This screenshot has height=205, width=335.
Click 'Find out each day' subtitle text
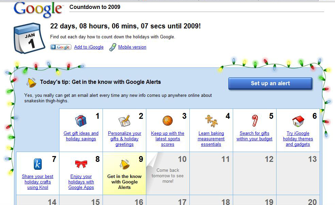tap(112, 37)
